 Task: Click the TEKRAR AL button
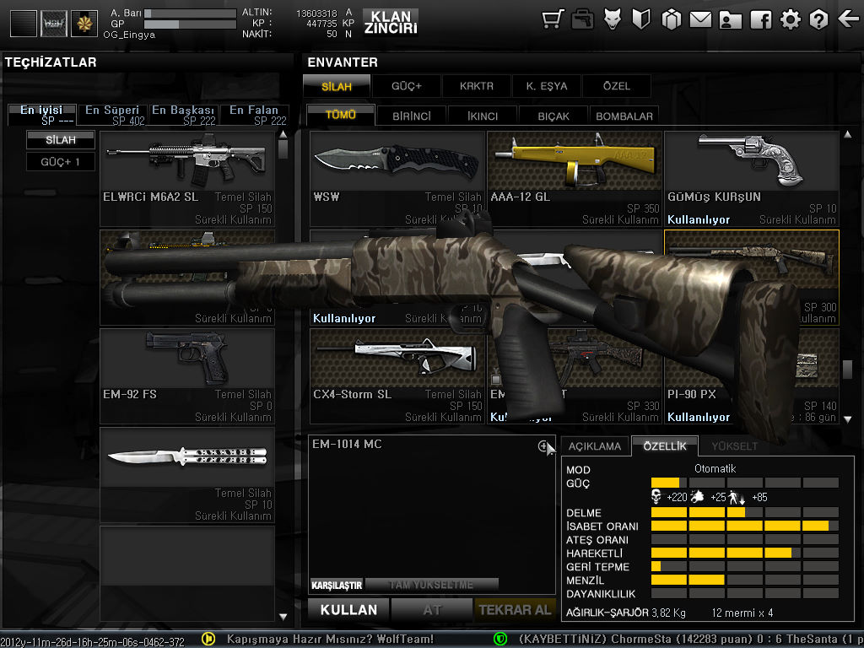pyautogui.click(x=516, y=610)
